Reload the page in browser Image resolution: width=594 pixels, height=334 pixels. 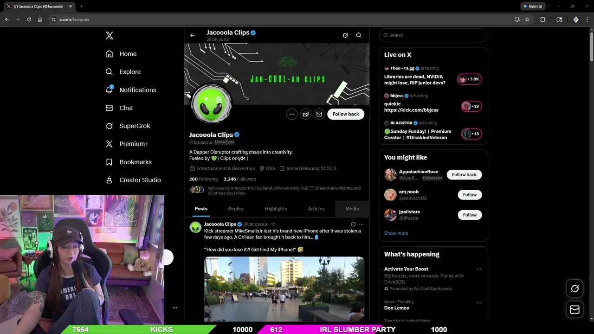click(29, 19)
